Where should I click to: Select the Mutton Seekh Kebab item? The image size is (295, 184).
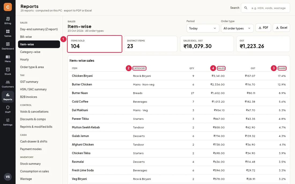86,127
